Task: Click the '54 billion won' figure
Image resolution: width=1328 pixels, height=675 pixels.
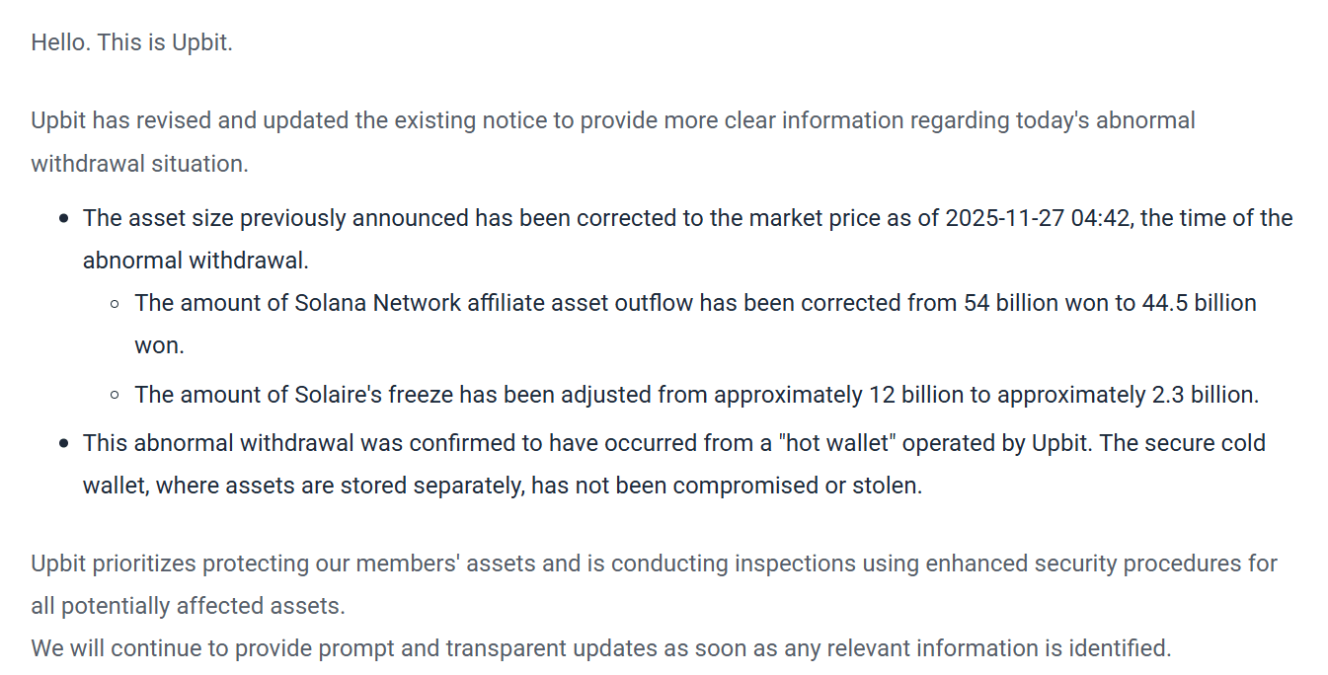Action: [x=1037, y=303]
